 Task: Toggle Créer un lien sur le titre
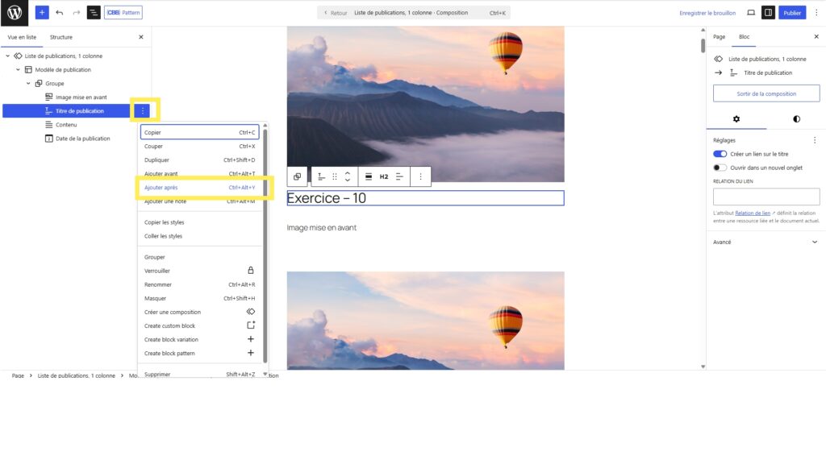[x=720, y=154]
